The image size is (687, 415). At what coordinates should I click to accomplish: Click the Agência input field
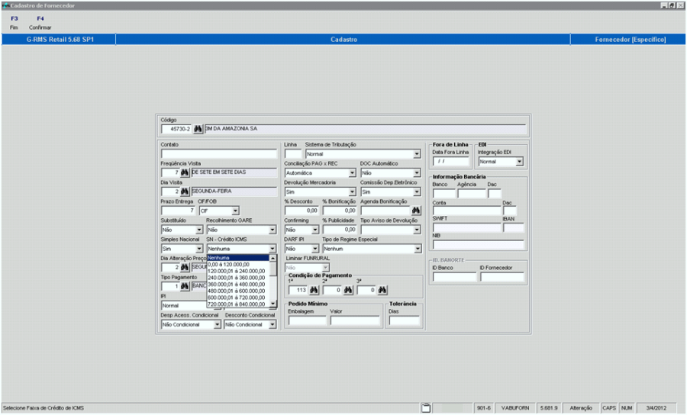pyautogui.click(x=472, y=194)
